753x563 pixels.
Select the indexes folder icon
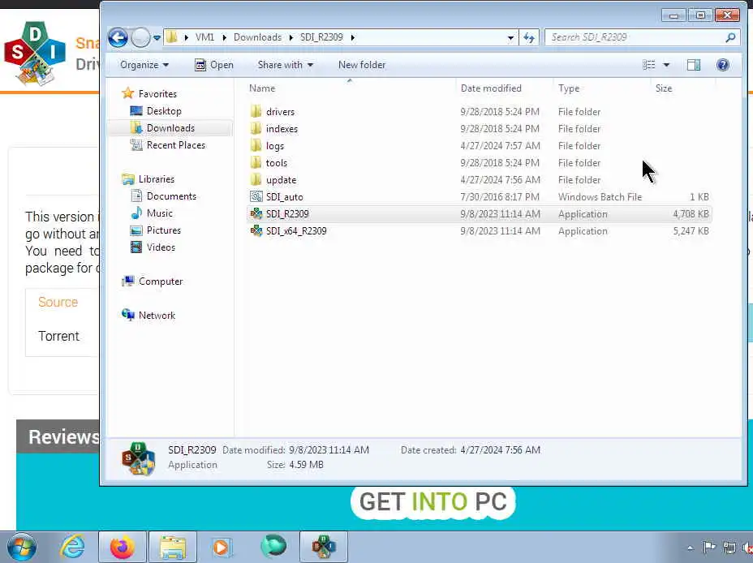pos(256,129)
